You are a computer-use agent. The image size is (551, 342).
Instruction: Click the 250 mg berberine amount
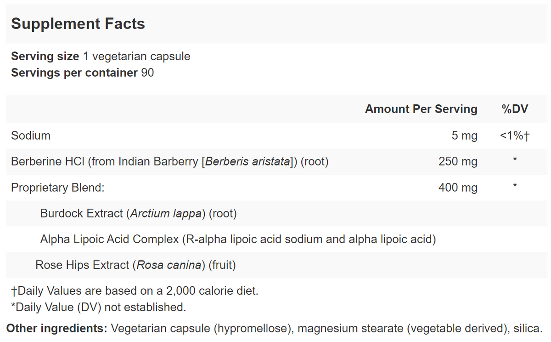(457, 162)
